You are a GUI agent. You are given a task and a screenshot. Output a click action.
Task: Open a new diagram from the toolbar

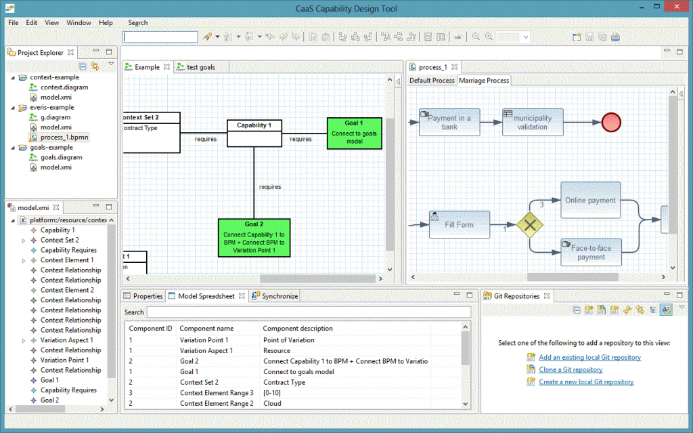pyautogui.click(x=577, y=36)
